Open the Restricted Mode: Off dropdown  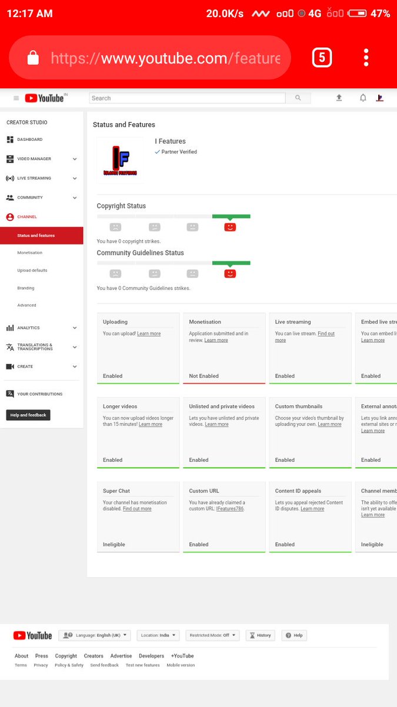213,636
